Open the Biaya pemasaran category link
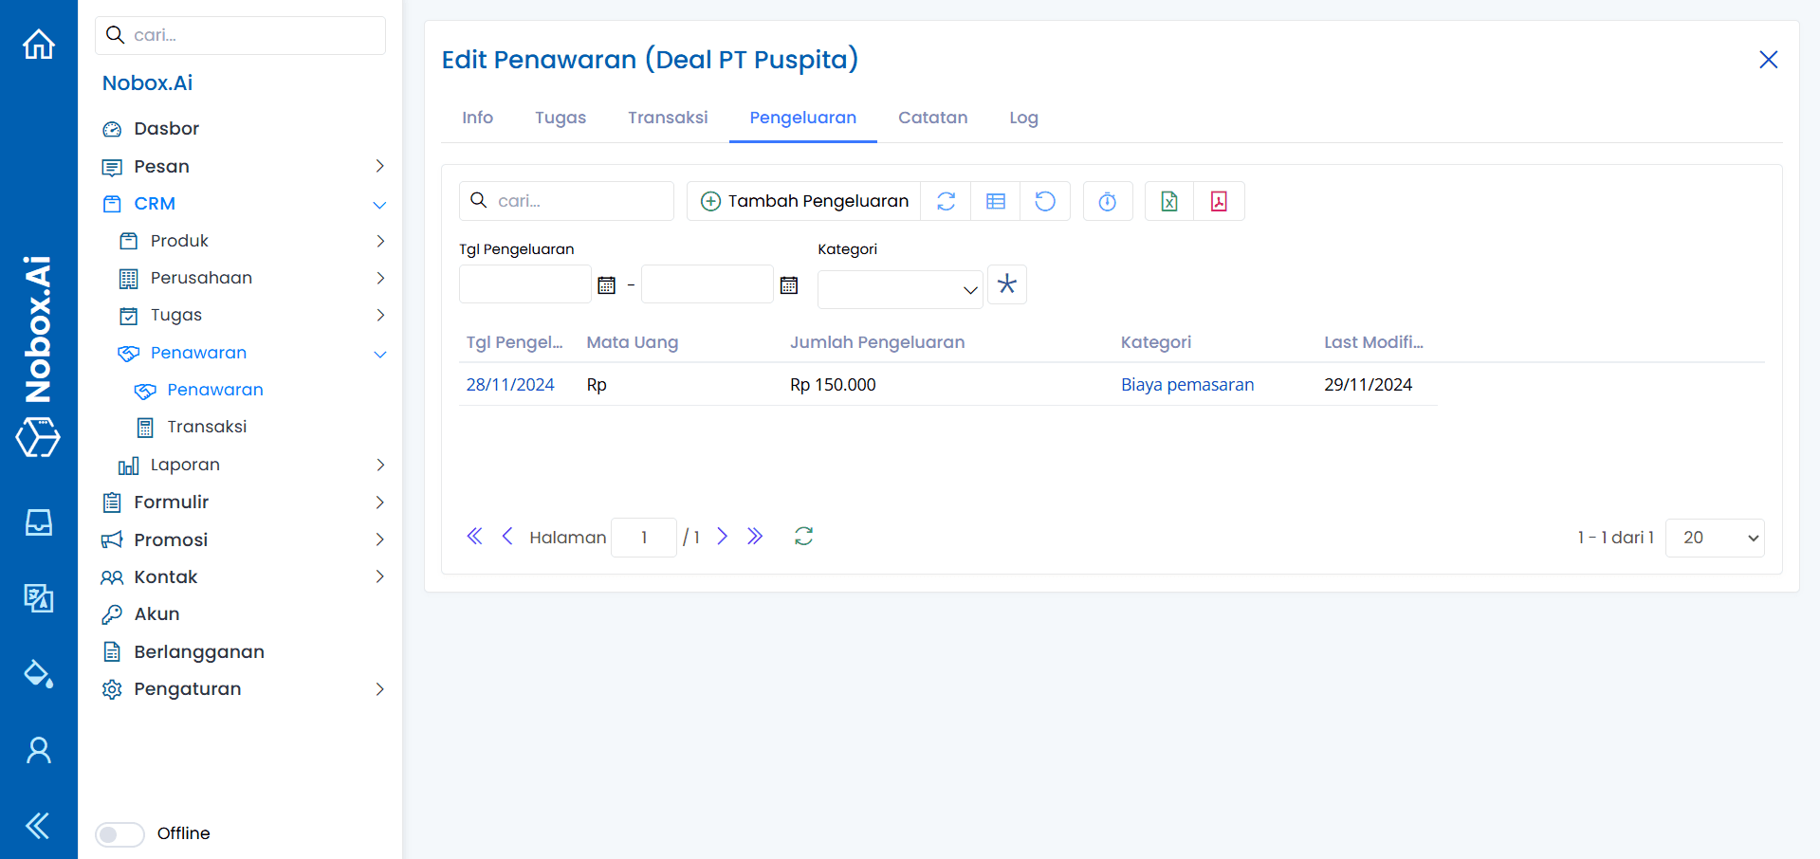Screen dimensions: 1820x859 pos(1186,384)
